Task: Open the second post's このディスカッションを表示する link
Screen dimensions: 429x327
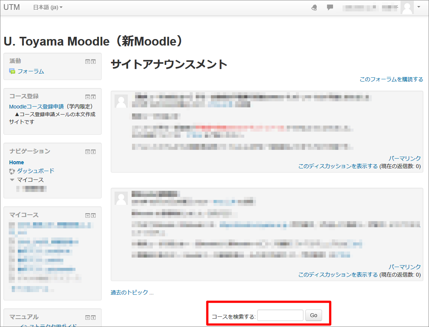Action: 338,275
